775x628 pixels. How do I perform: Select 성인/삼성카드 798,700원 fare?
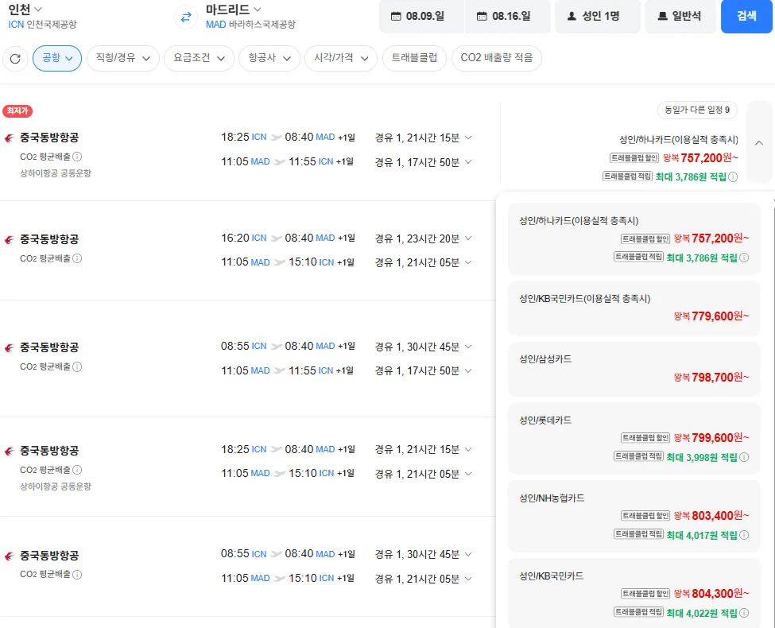[x=634, y=369]
